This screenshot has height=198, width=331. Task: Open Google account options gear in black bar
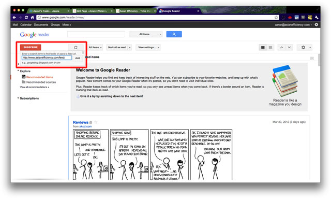316,25
